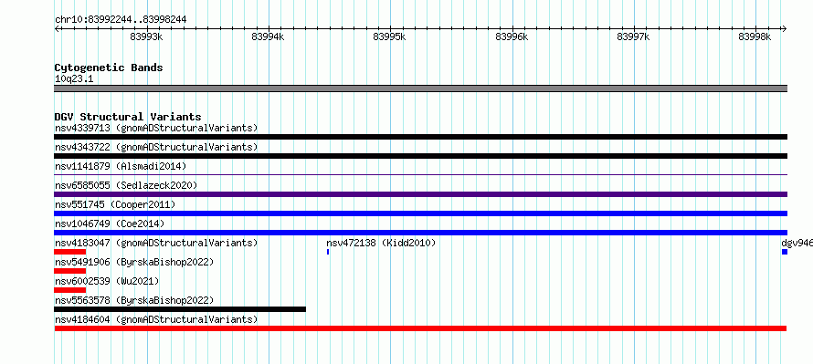Click the 83993k ruler tick label

147,36
